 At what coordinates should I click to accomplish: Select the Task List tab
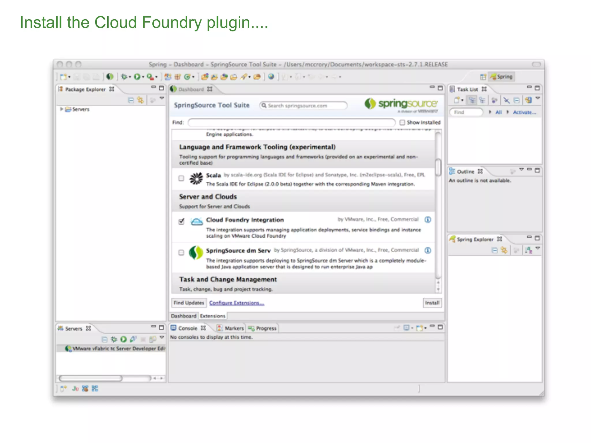coord(467,89)
